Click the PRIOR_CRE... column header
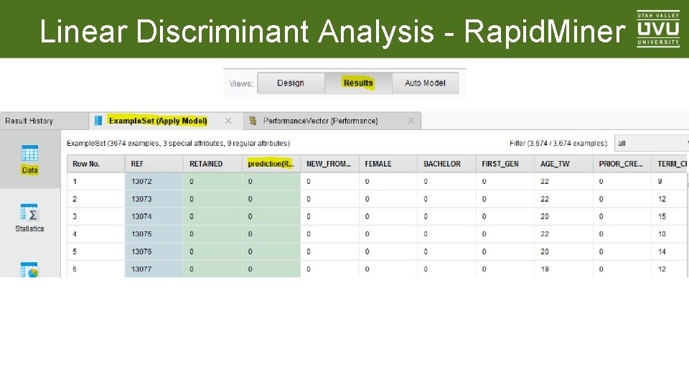Viewport: 689px width, 388px height. point(622,164)
